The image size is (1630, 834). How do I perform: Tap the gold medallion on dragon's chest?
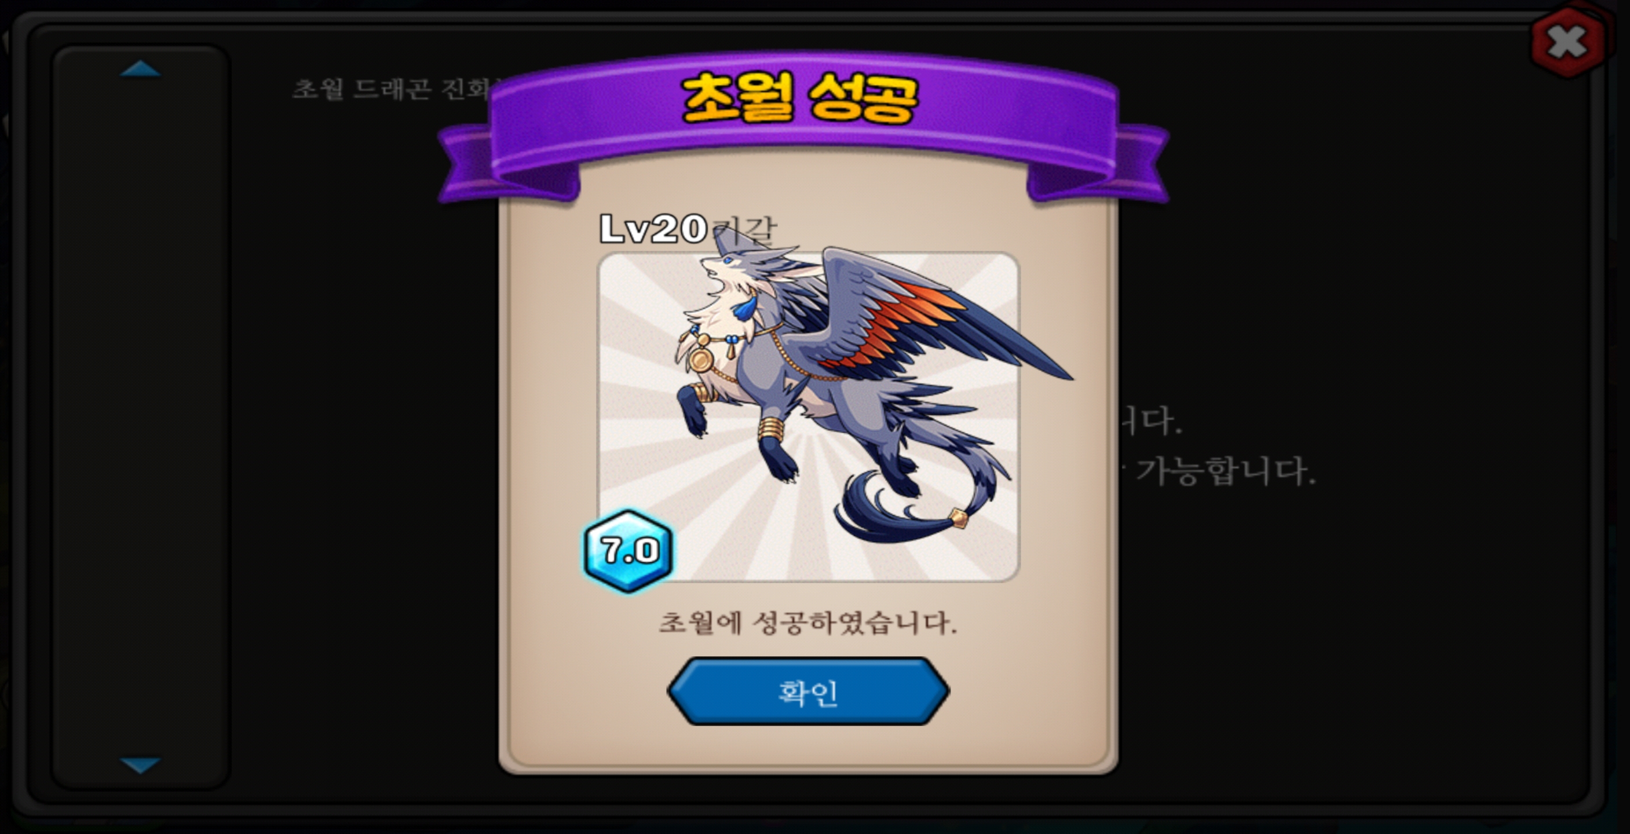click(x=701, y=360)
